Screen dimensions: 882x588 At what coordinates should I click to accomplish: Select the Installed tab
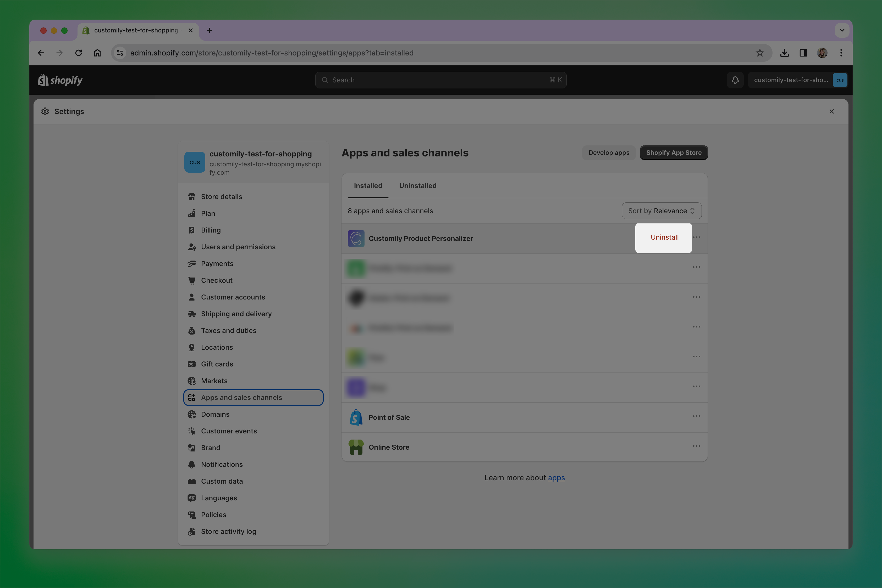[x=368, y=186]
